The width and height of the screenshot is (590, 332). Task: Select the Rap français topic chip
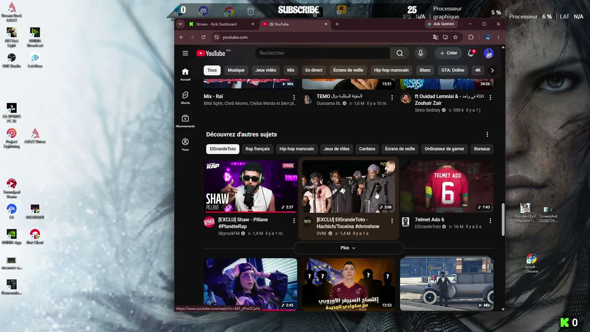258,149
